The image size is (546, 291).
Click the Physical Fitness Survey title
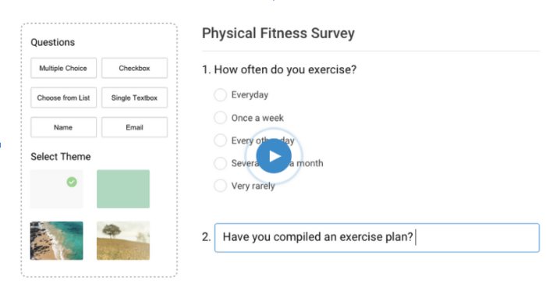278,34
